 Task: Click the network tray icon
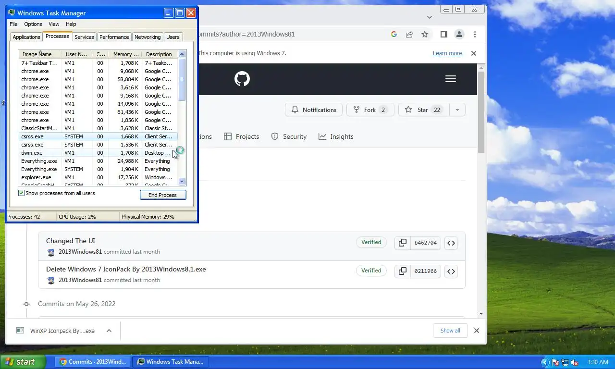tap(565, 362)
